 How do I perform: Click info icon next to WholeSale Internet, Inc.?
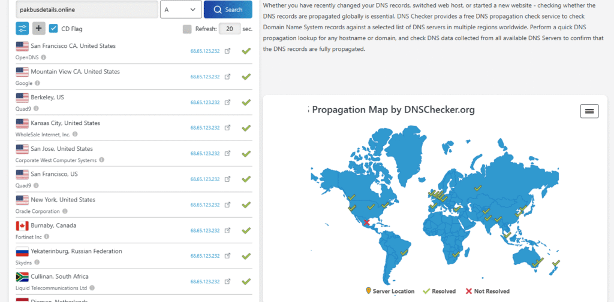75,134
